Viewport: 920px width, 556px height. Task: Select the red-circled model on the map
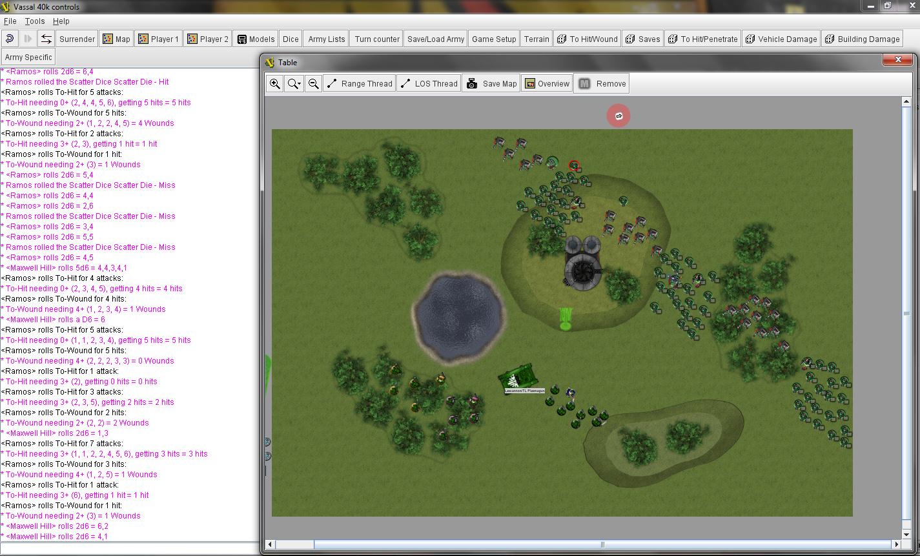574,166
